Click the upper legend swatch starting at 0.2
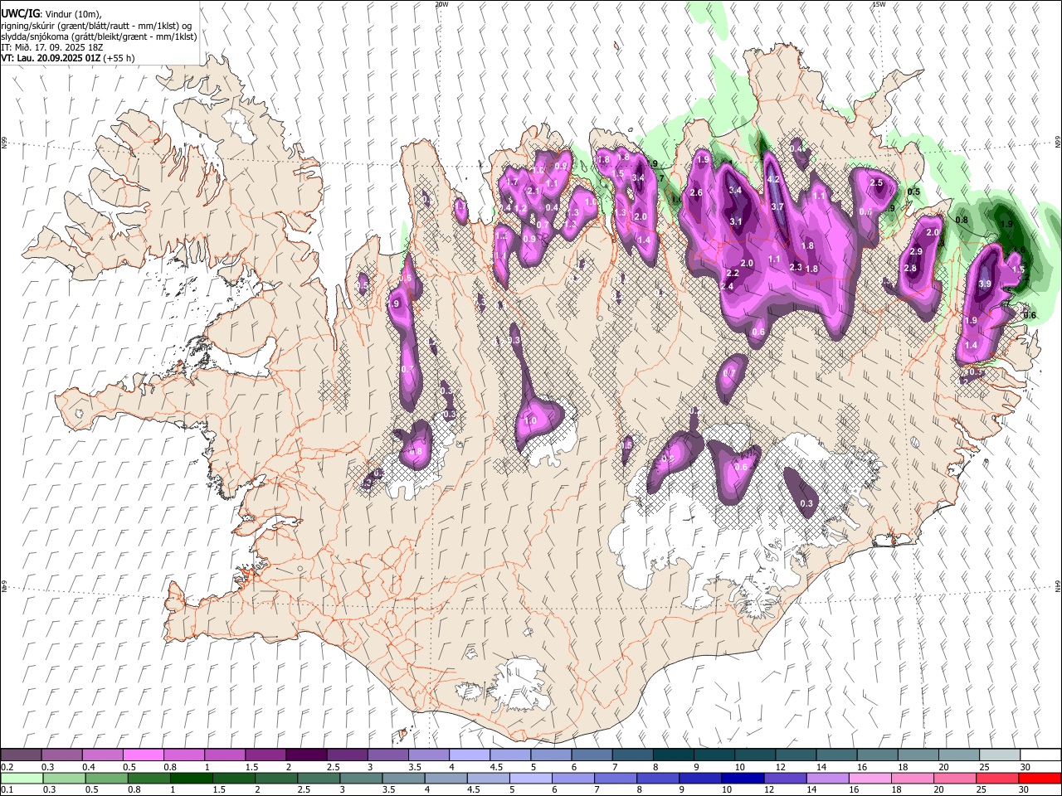 (21, 755)
